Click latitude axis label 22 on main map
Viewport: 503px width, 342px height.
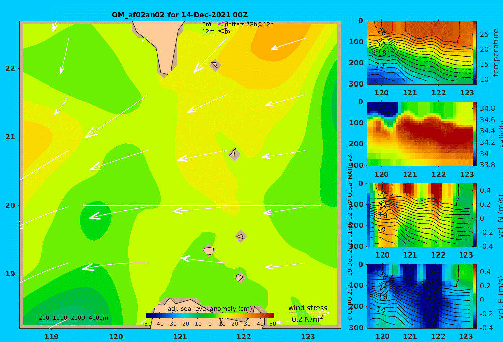(10, 68)
